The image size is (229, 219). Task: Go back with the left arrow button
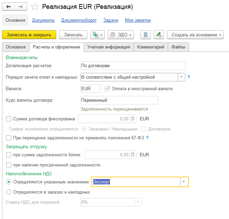pyautogui.click(x=8, y=6)
